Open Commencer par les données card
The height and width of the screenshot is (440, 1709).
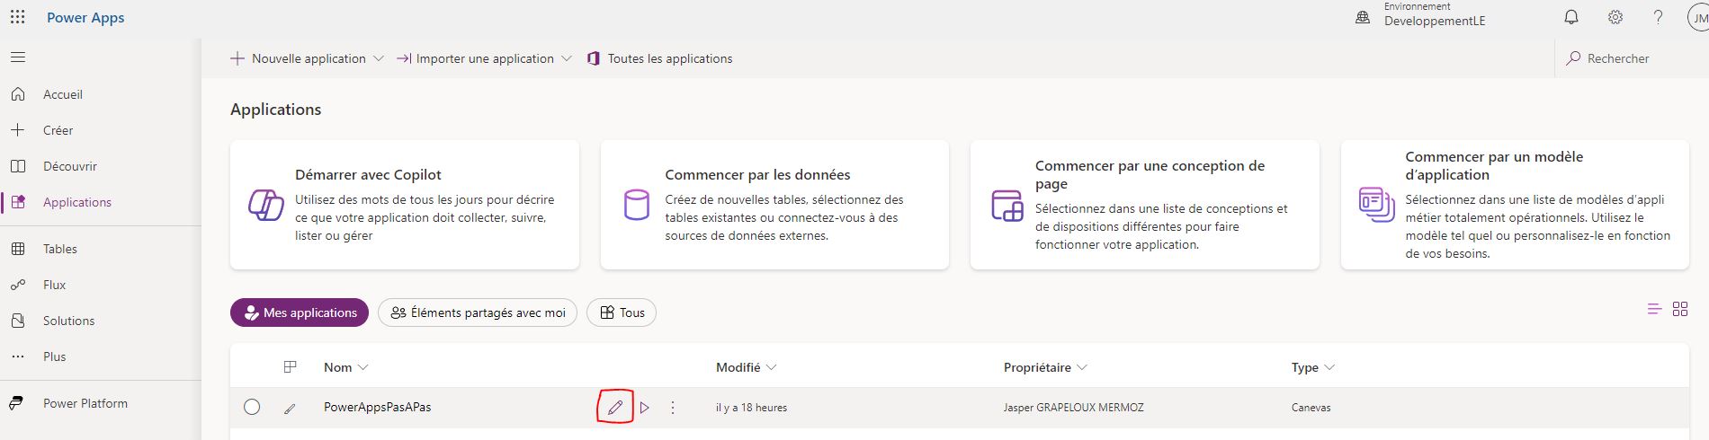tap(774, 205)
